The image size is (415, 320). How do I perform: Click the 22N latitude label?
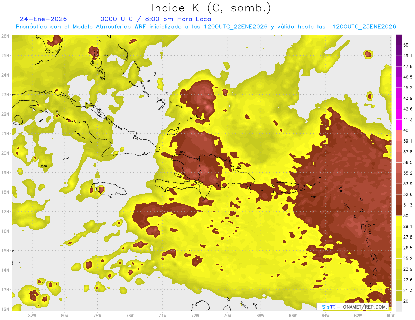click(x=5, y=114)
